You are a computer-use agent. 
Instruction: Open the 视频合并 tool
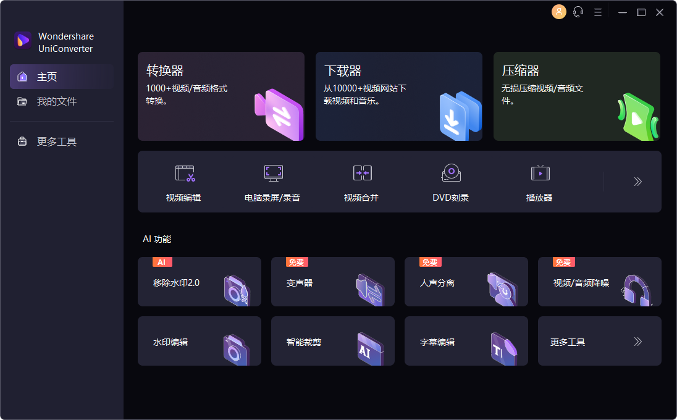point(361,181)
